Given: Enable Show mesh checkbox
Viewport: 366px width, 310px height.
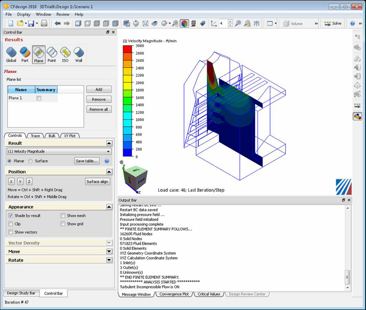Looking at the screenshot, I should pyautogui.click(x=63, y=216).
